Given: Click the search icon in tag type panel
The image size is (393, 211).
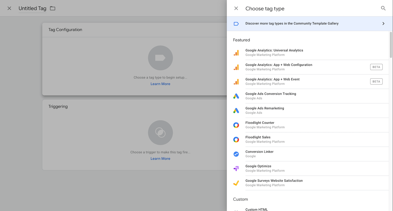Looking at the screenshot, I should pos(383,8).
